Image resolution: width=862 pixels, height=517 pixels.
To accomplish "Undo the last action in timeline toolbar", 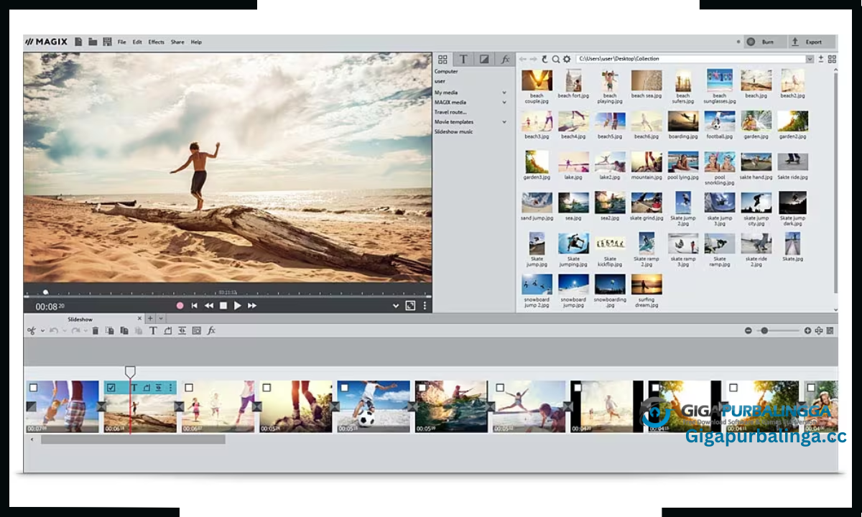I will [52, 330].
